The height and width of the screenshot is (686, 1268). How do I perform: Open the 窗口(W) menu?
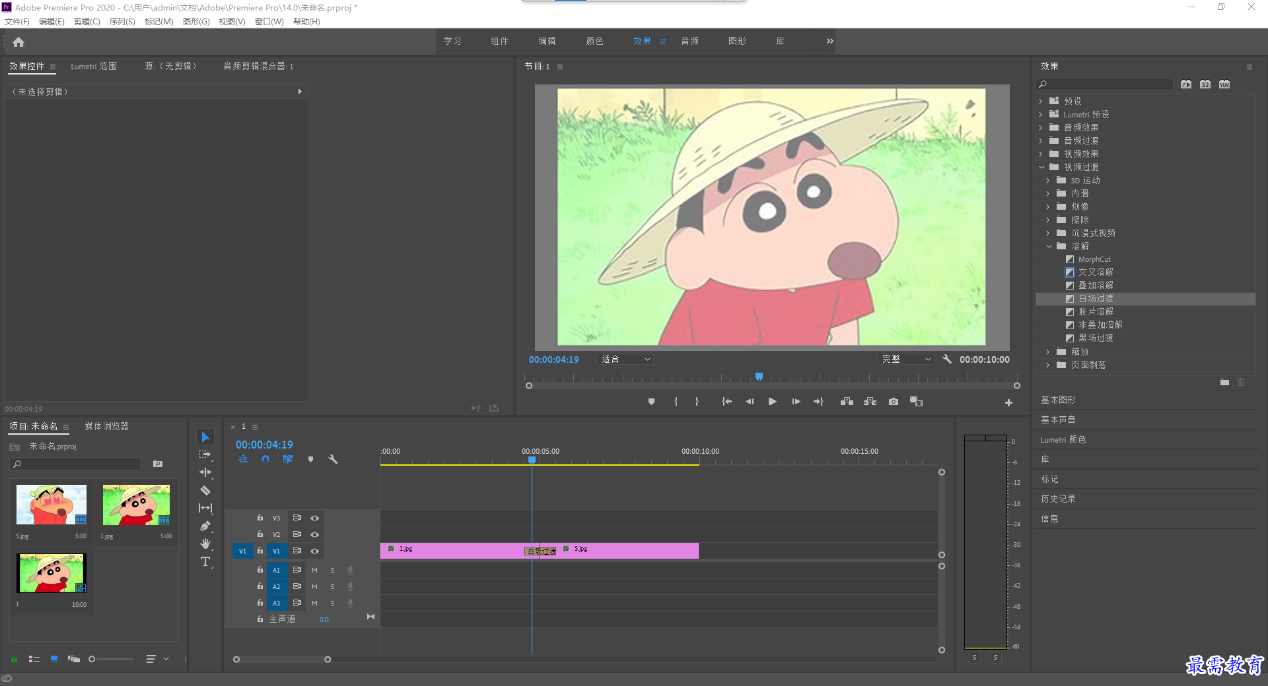coord(269,22)
